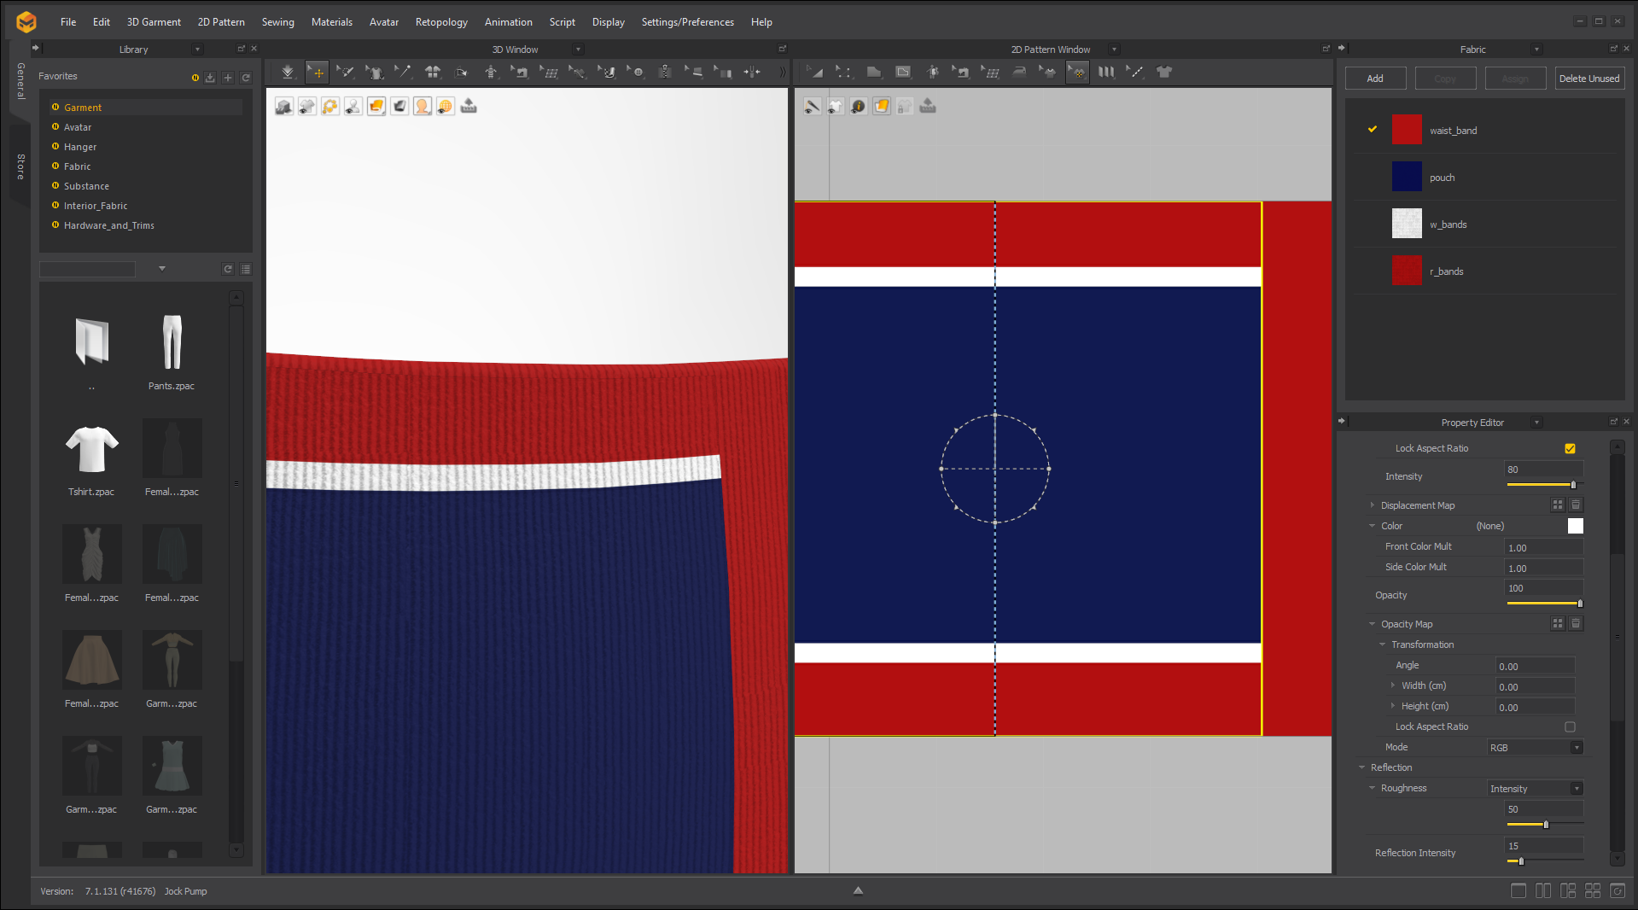The width and height of the screenshot is (1638, 910).
Task: Click the Delete Unused button
Action: pyautogui.click(x=1588, y=79)
